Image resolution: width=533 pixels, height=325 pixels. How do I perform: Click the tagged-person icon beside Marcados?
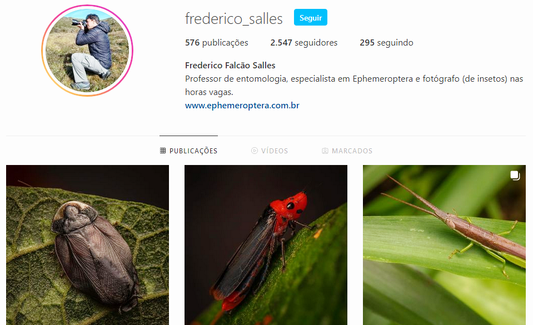click(325, 151)
